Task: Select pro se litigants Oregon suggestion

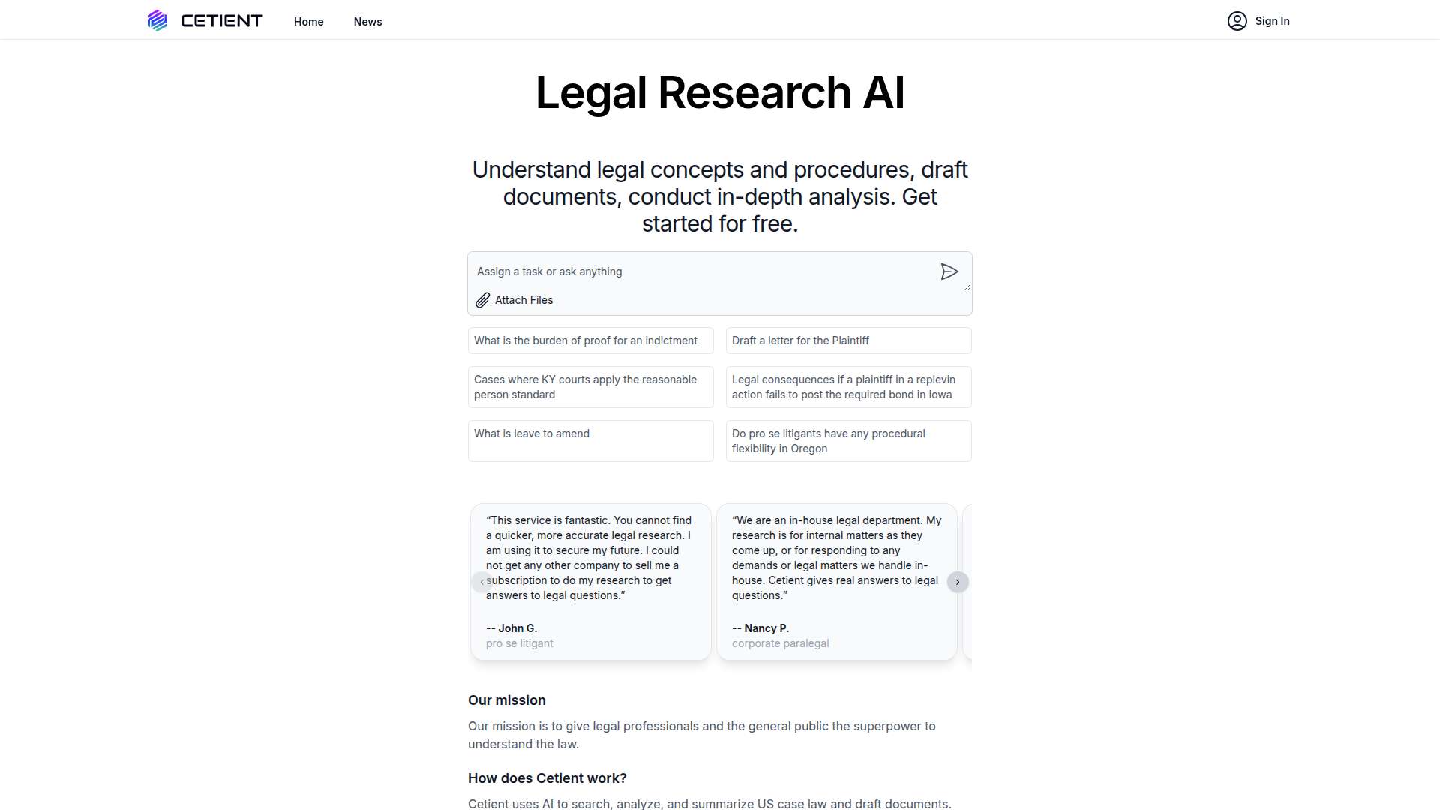Action: 849,441
